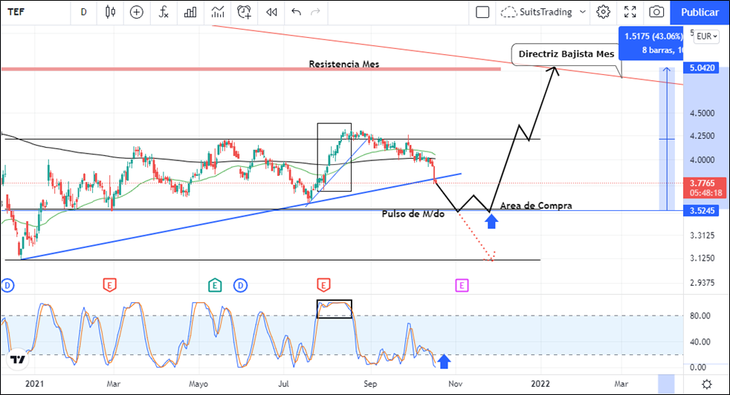This screenshot has height=395, width=730.
Task: Click the green E earnings marker near Mayo
Action: (215, 284)
